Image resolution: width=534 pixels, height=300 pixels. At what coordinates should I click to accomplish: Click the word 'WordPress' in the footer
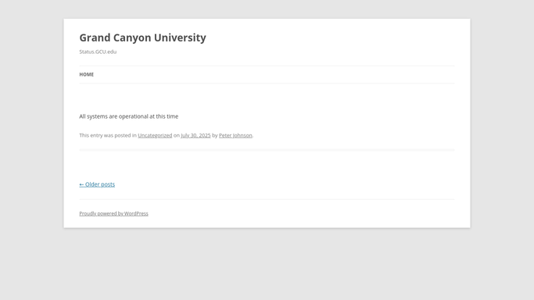coord(136,213)
